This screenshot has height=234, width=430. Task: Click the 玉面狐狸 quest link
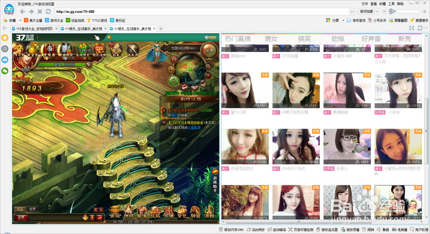pos(194,128)
